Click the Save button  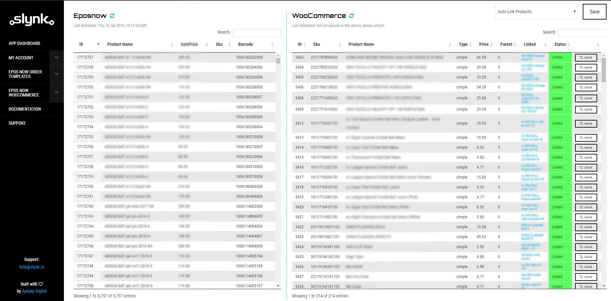(594, 12)
